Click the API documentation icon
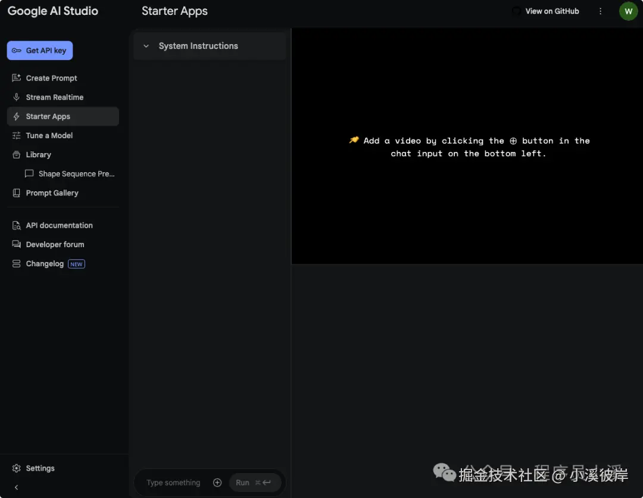643x498 pixels. 17,225
